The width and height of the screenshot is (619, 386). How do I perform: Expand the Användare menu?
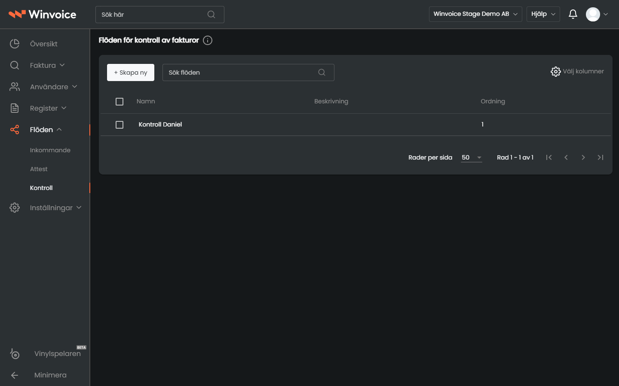pos(54,87)
